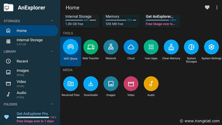Open Images icon in Media section
Image resolution: width=222 pixels, height=125 pixels.
click(x=111, y=84)
